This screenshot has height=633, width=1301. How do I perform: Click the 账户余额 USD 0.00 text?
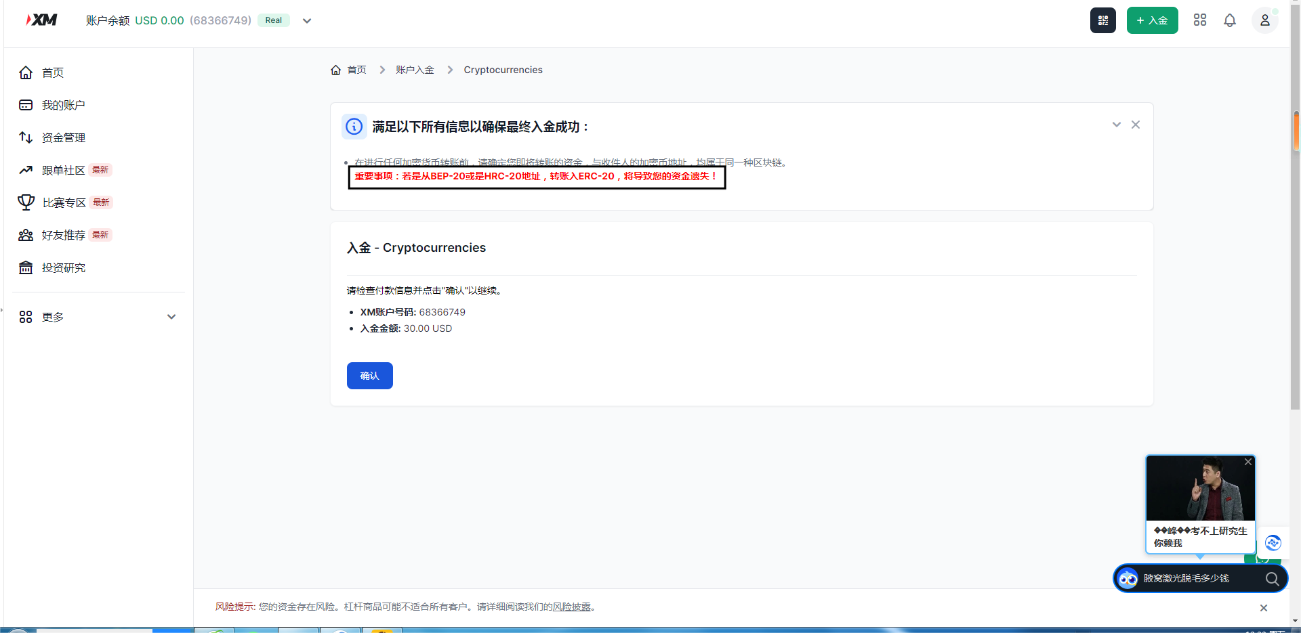click(x=135, y=20)
